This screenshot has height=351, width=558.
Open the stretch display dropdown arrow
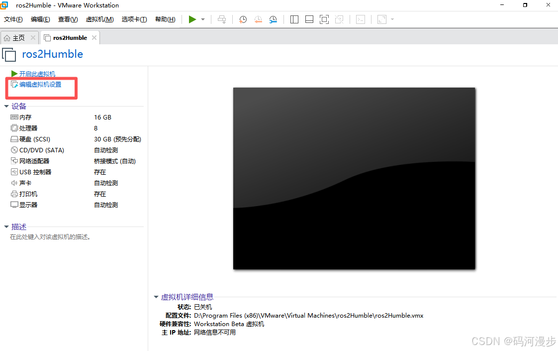(x=392, y=19)
